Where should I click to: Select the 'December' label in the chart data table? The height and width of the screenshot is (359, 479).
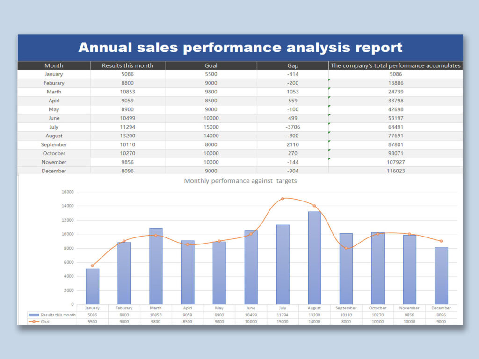[x=441, y=308]
